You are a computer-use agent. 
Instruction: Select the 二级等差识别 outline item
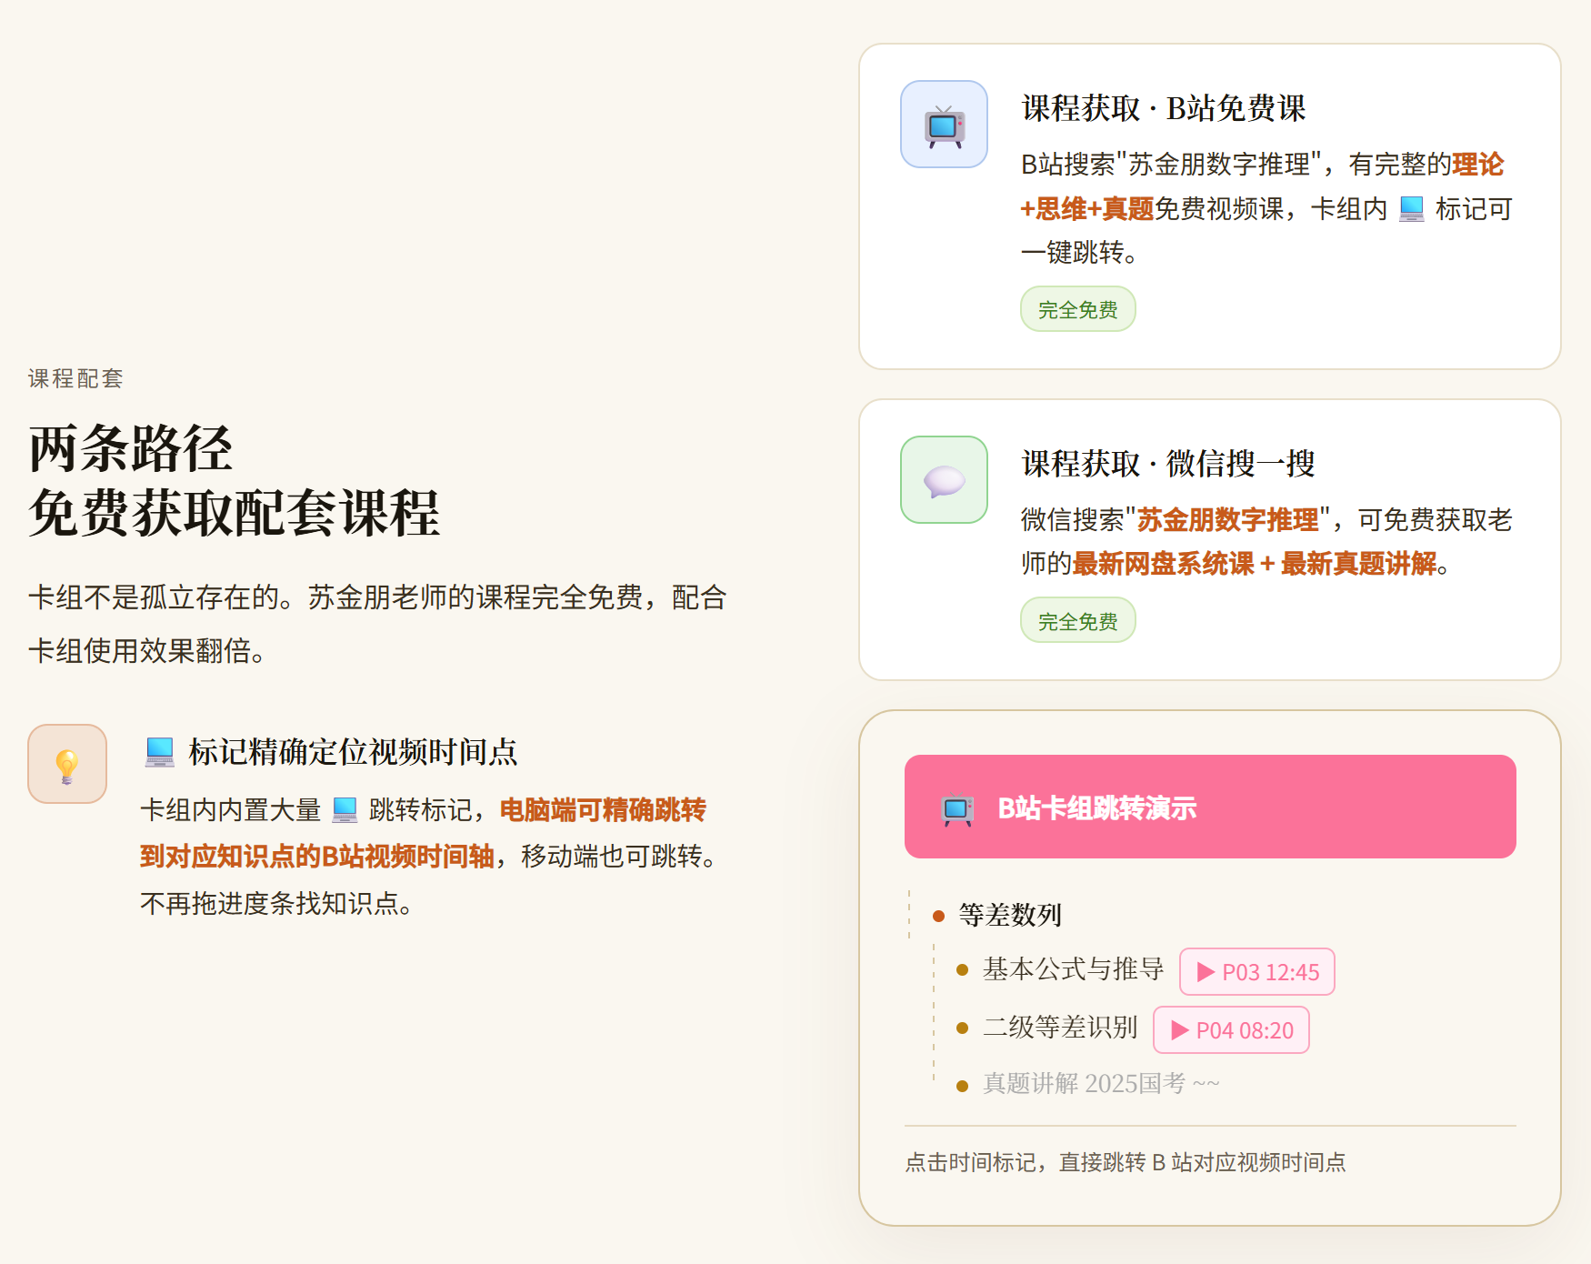1061,1028
